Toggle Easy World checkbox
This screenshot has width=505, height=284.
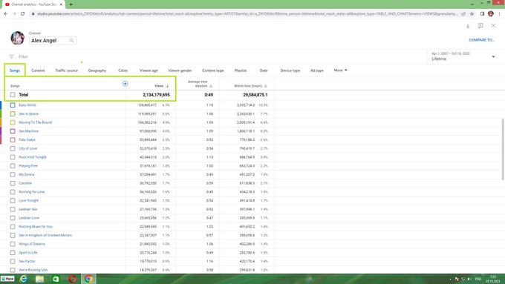pyautogui.click(x=13, y=105)
